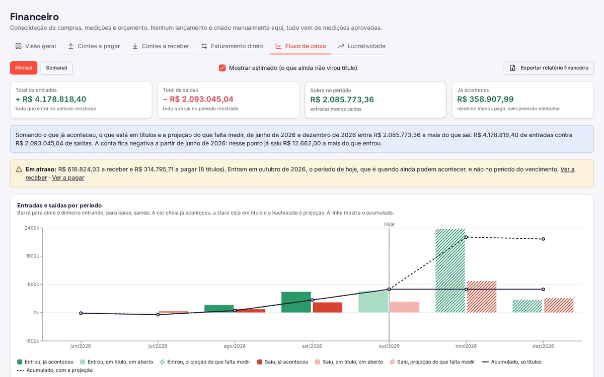Click the light red bar for out/2026
Image resolution: width=604 pixels, height=377 pixels.
[405, 307]
